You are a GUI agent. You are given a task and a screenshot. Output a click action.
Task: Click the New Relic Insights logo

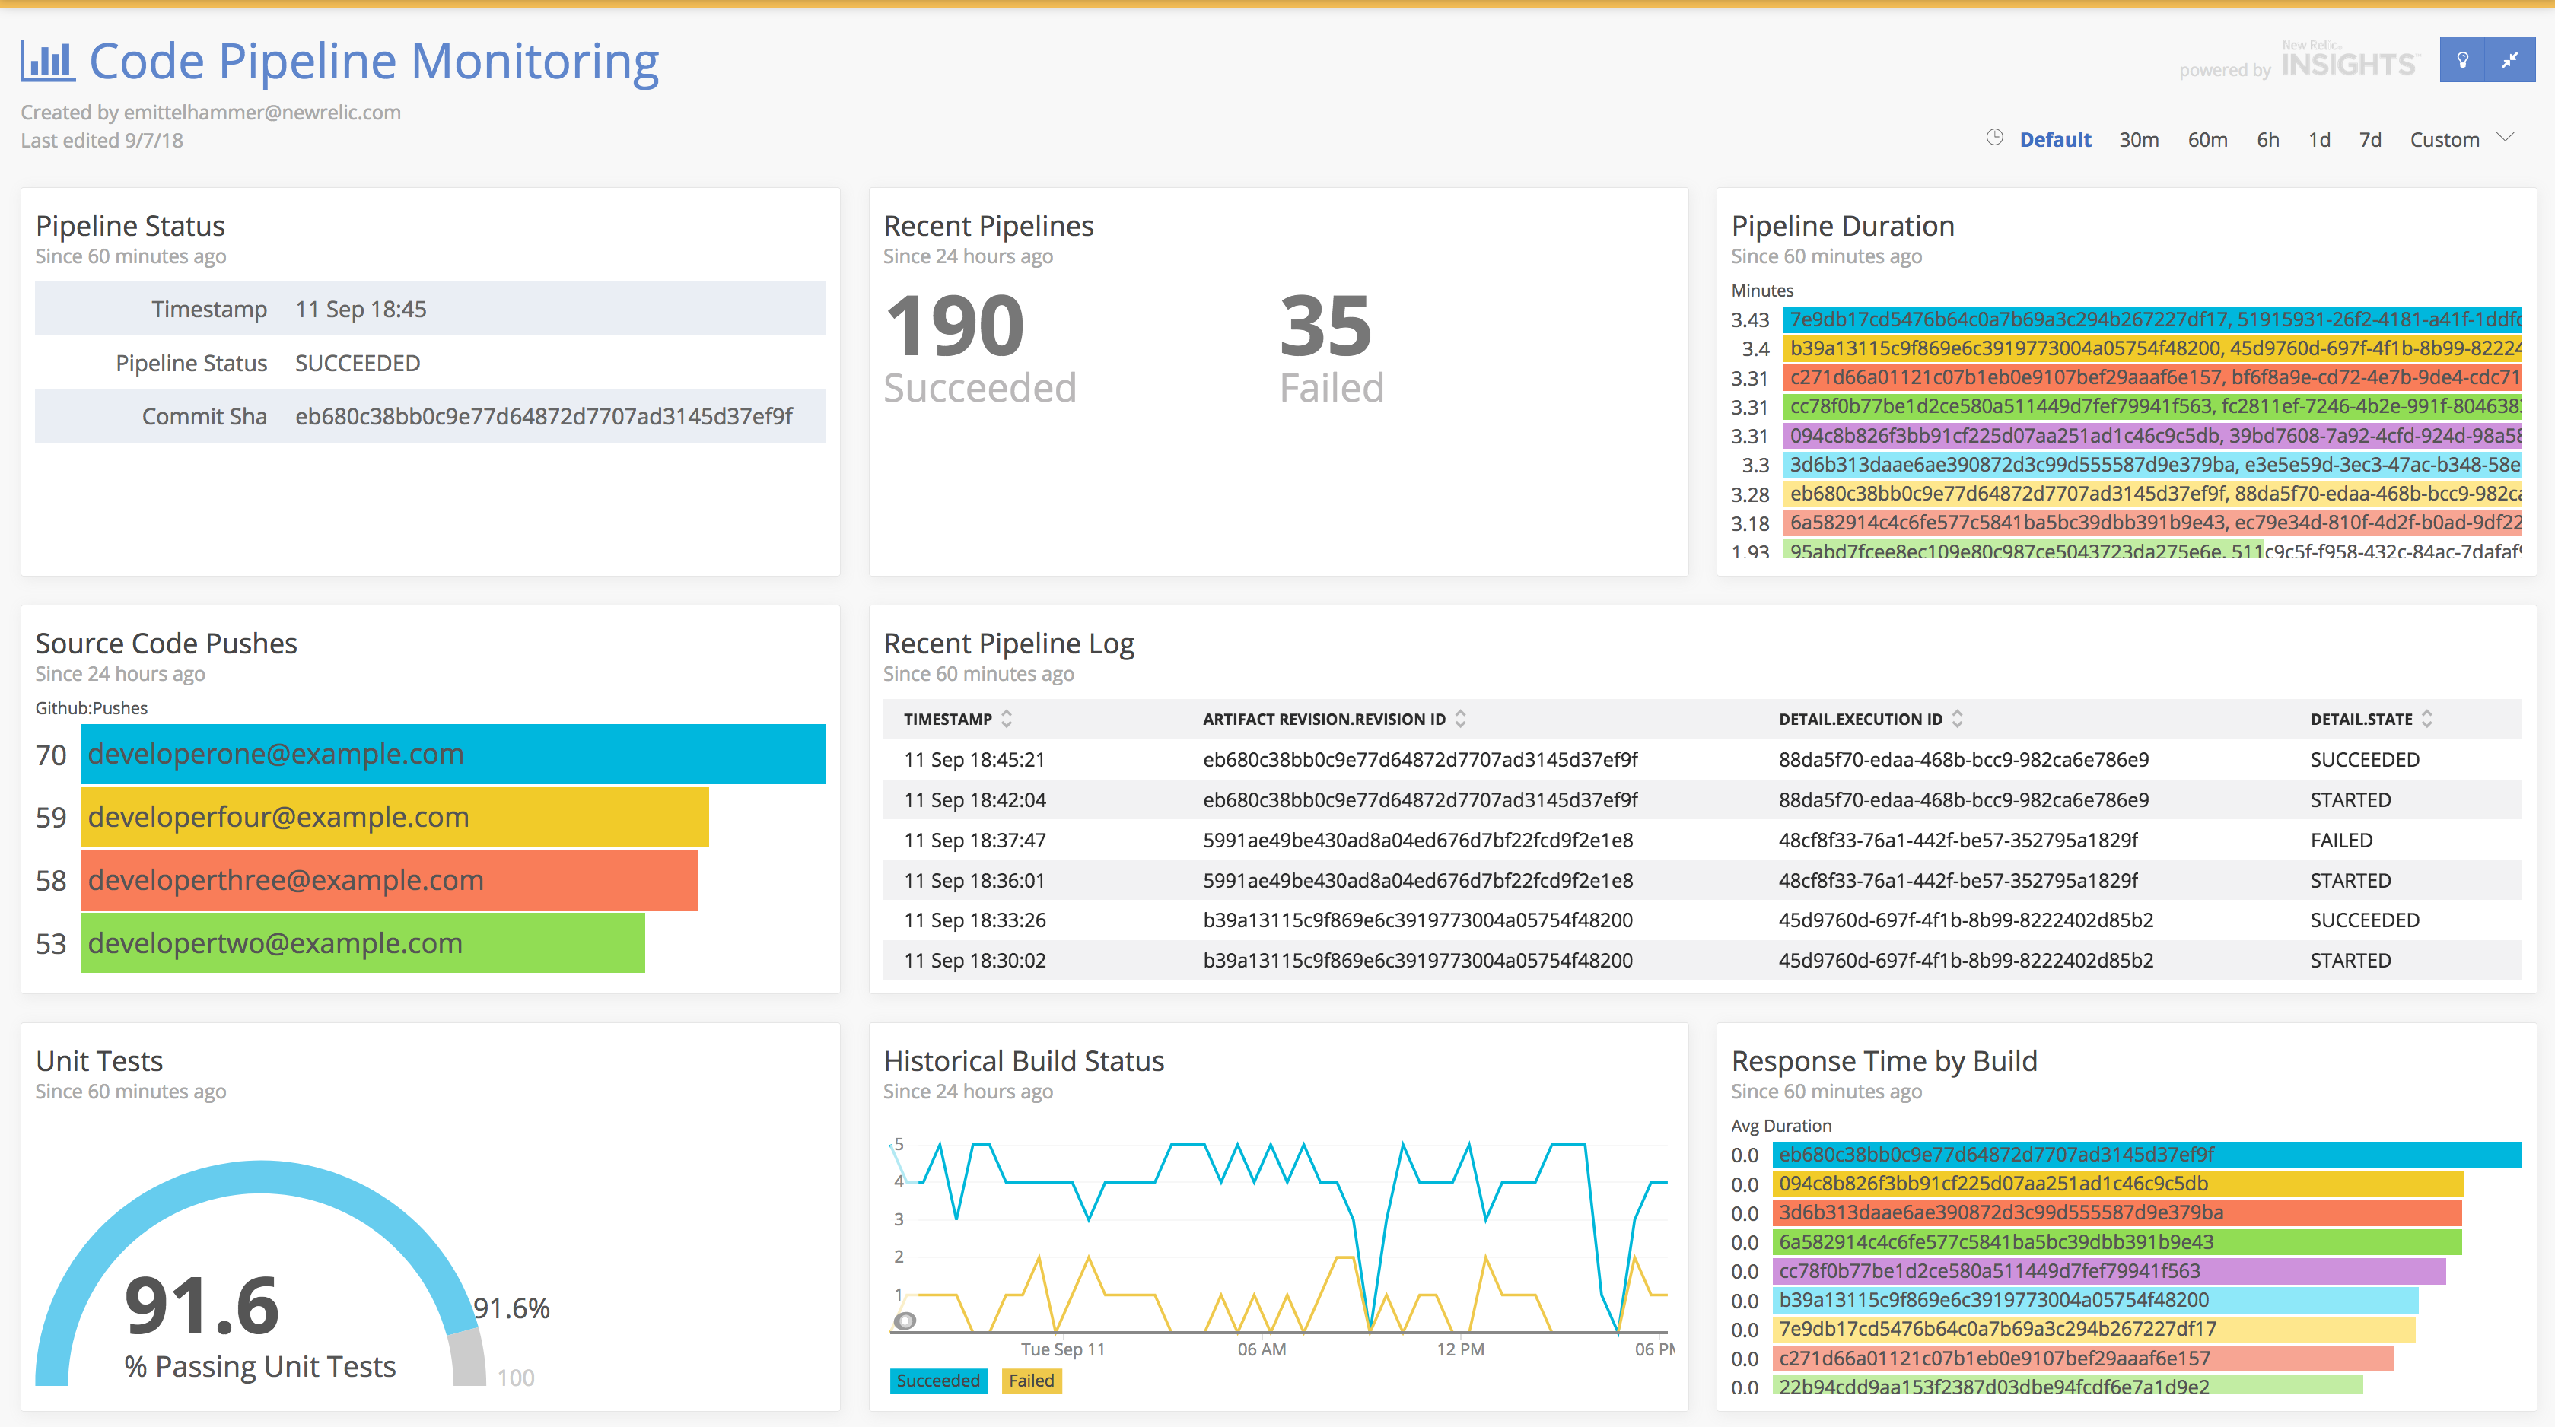pos(2350,62)
